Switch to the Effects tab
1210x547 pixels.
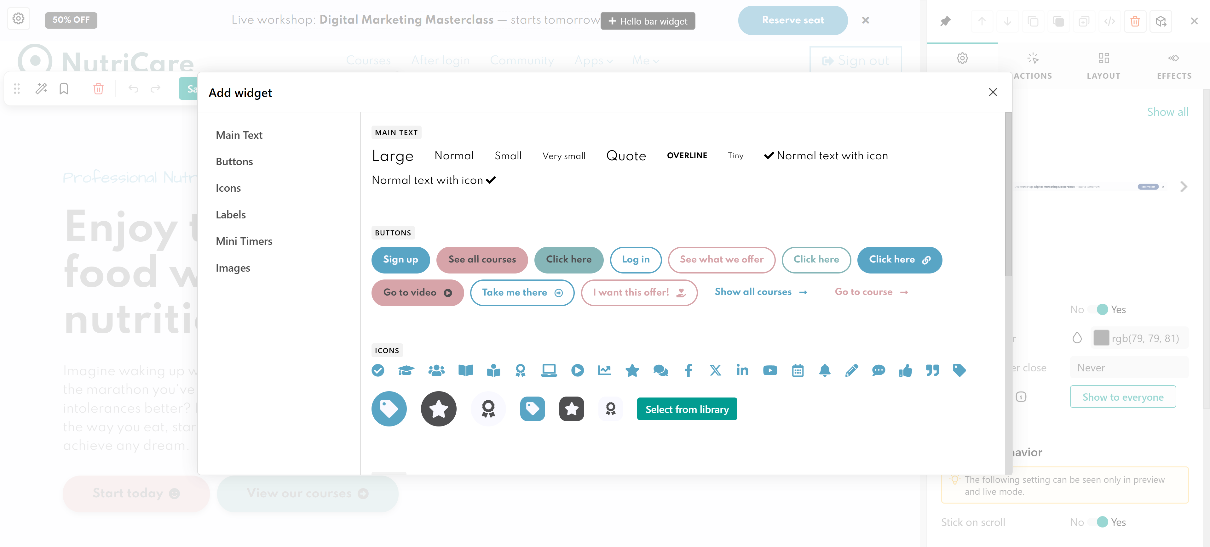(1174, 66)
